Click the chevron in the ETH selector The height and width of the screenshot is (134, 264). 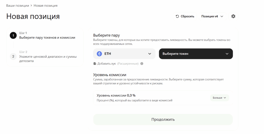150,54
